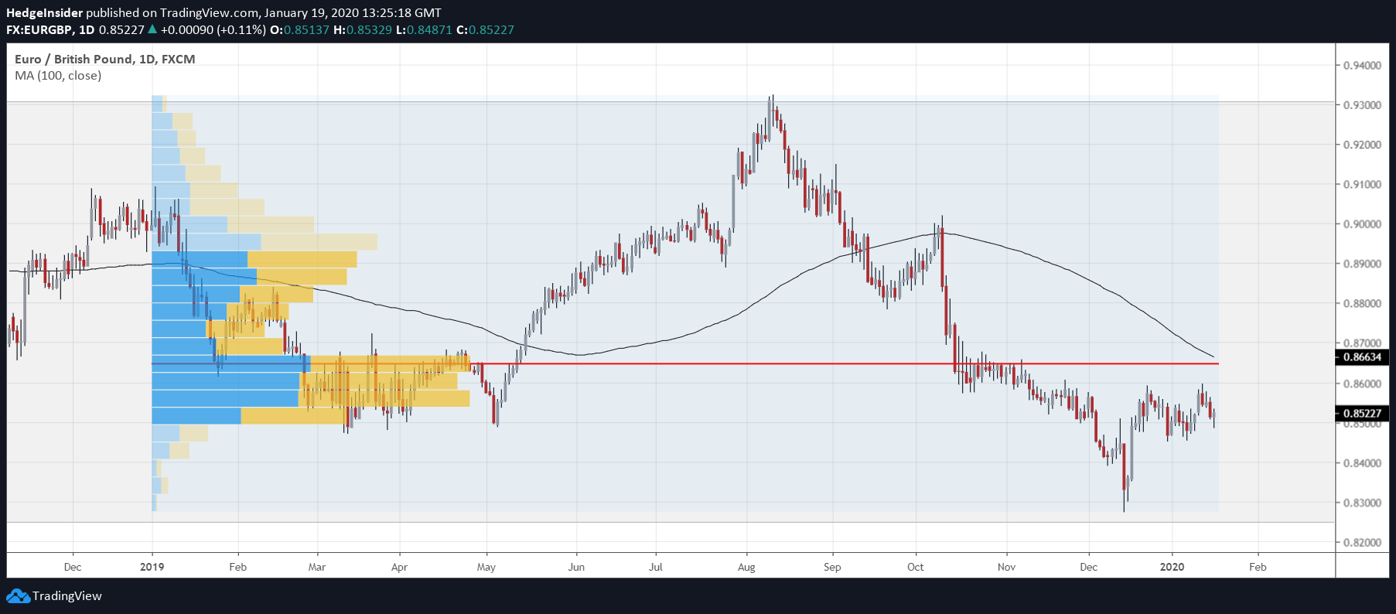The width and height of the screenshot is (1396, 614).
Task: Click the 0.87000 price axis label
Action: click(x=1362, y=343)
